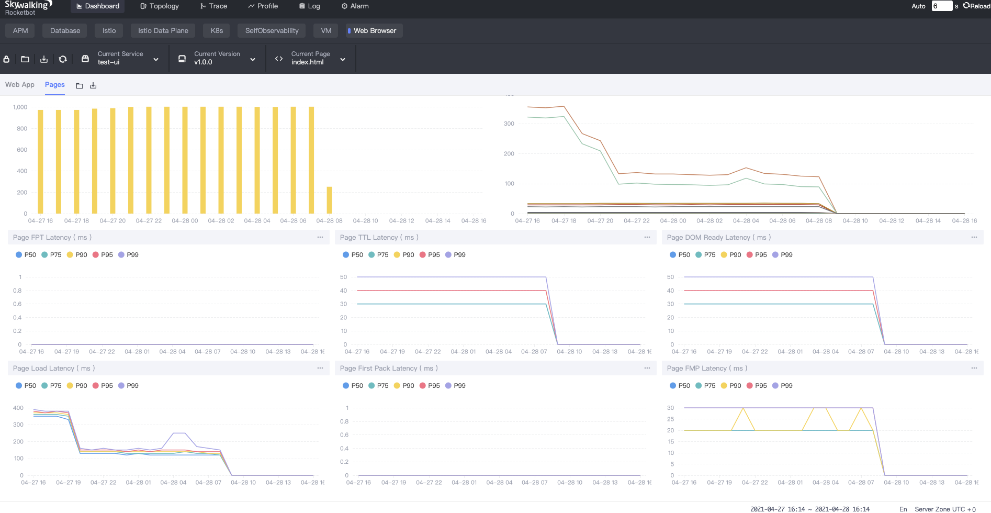
Task: Click the Current Service cube icon
Action: pos(85,59)
